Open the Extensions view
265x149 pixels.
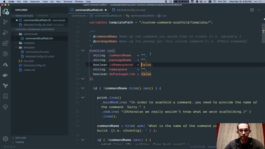(x=5, y=43)
